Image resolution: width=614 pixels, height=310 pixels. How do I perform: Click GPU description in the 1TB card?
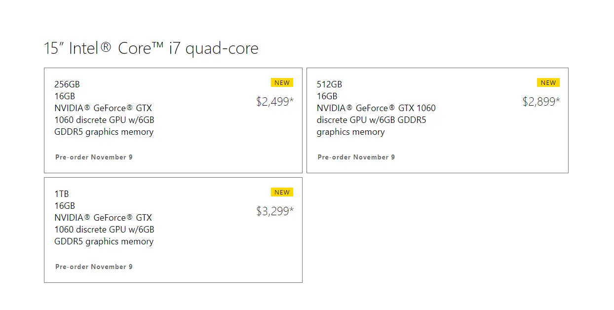[104, 230]
